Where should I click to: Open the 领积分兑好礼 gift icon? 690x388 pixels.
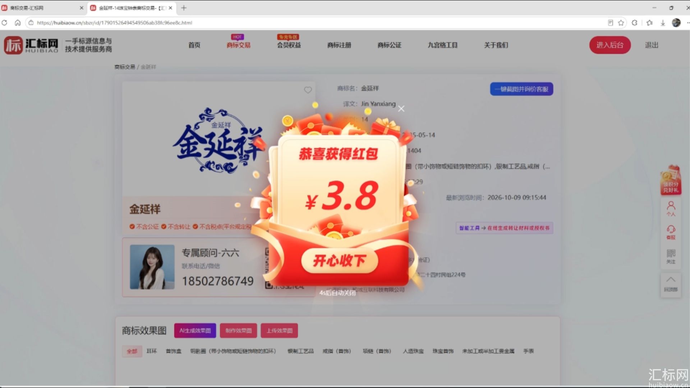coord(671,180)
